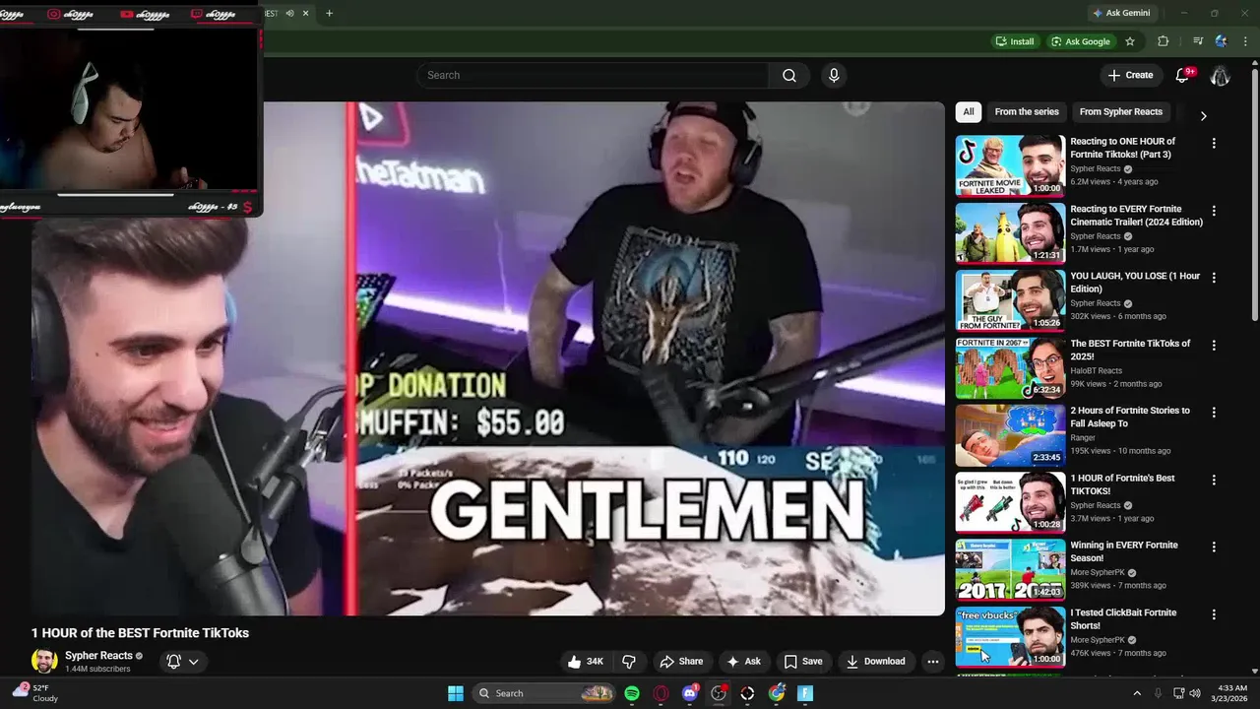Open The BEST Fortnite TikToks of 2025 title
Viewport: 1260px width, 709px height.
[x=1130, y=350]
